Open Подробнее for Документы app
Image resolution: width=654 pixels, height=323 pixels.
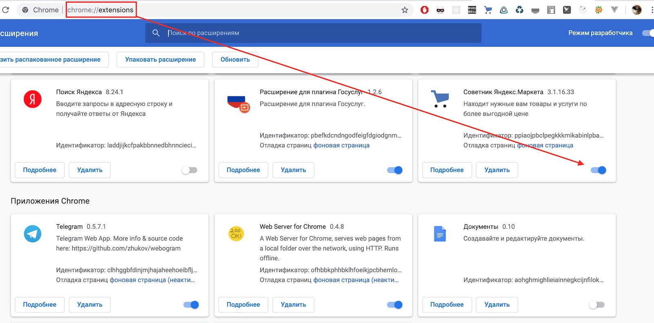(x=447, y=305)
